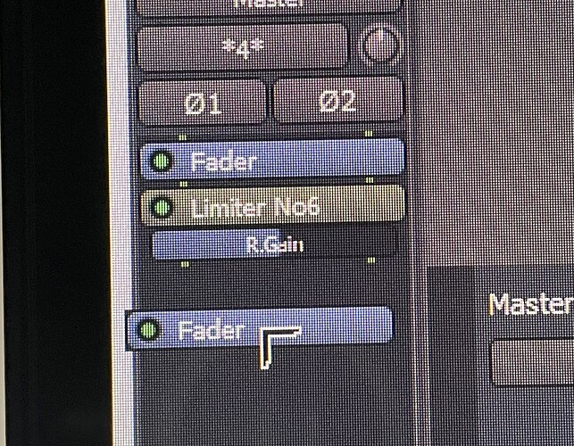Image resolution: width=574 pixels, height=446 pixels.
Task: Click the blank button under right Master label
Action: pyautogui.click(x=532, y=363)
